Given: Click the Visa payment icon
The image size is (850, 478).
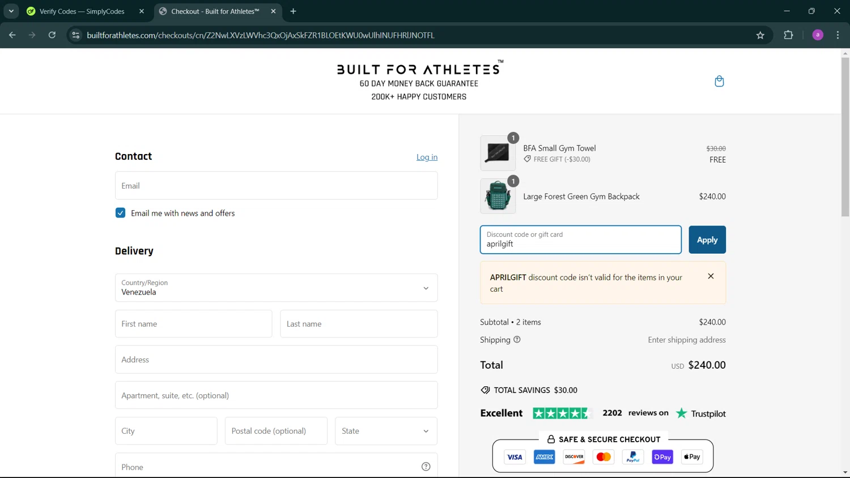Looking at the screenshot, I should click(515, 457).
